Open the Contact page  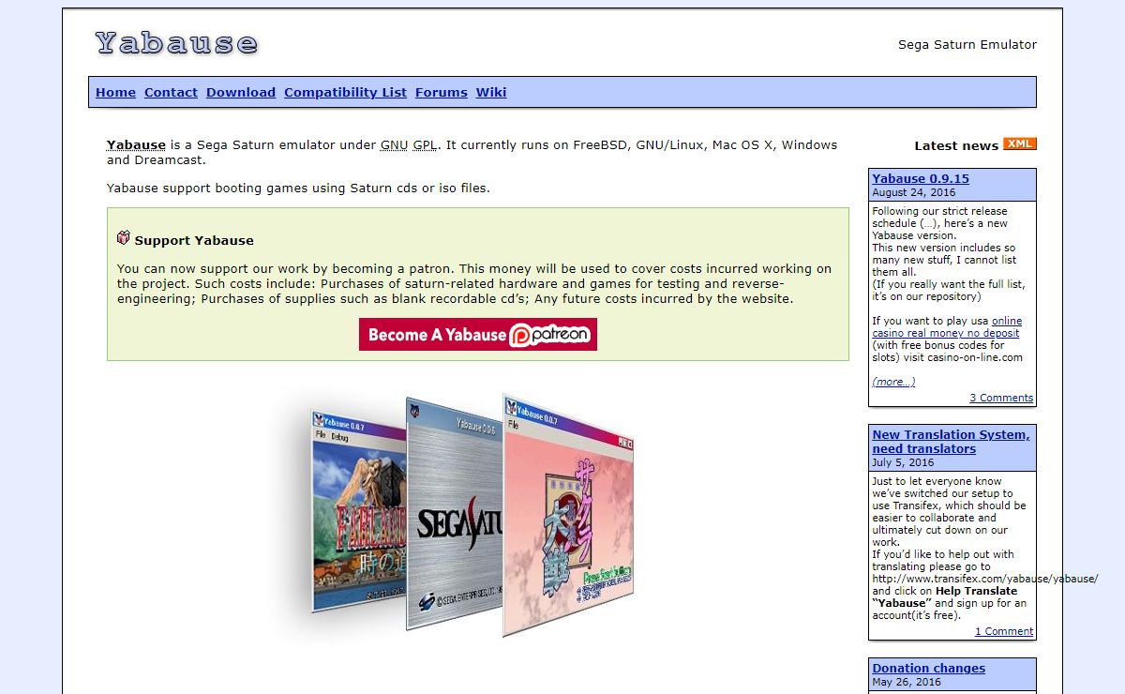171,92
